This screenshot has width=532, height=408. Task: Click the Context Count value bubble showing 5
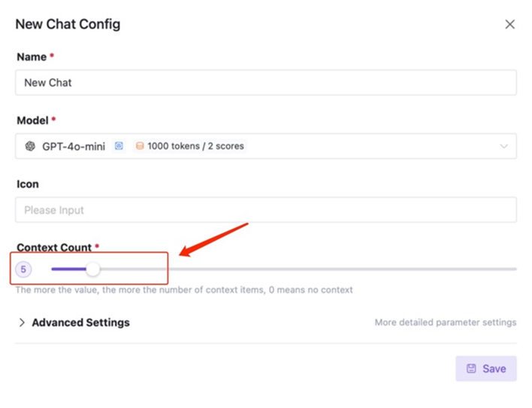23,269
